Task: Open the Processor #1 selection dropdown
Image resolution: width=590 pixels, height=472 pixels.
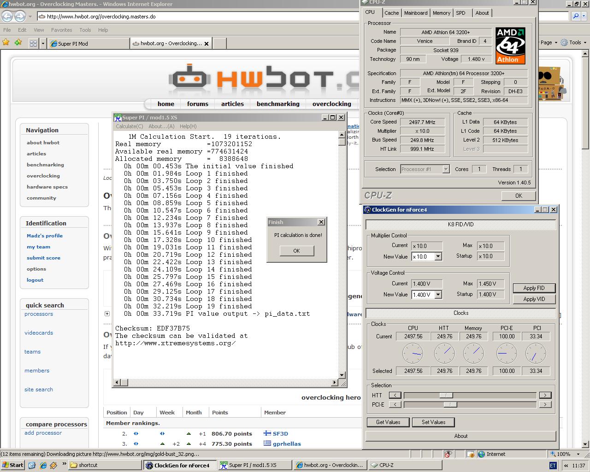Action: 446,169
